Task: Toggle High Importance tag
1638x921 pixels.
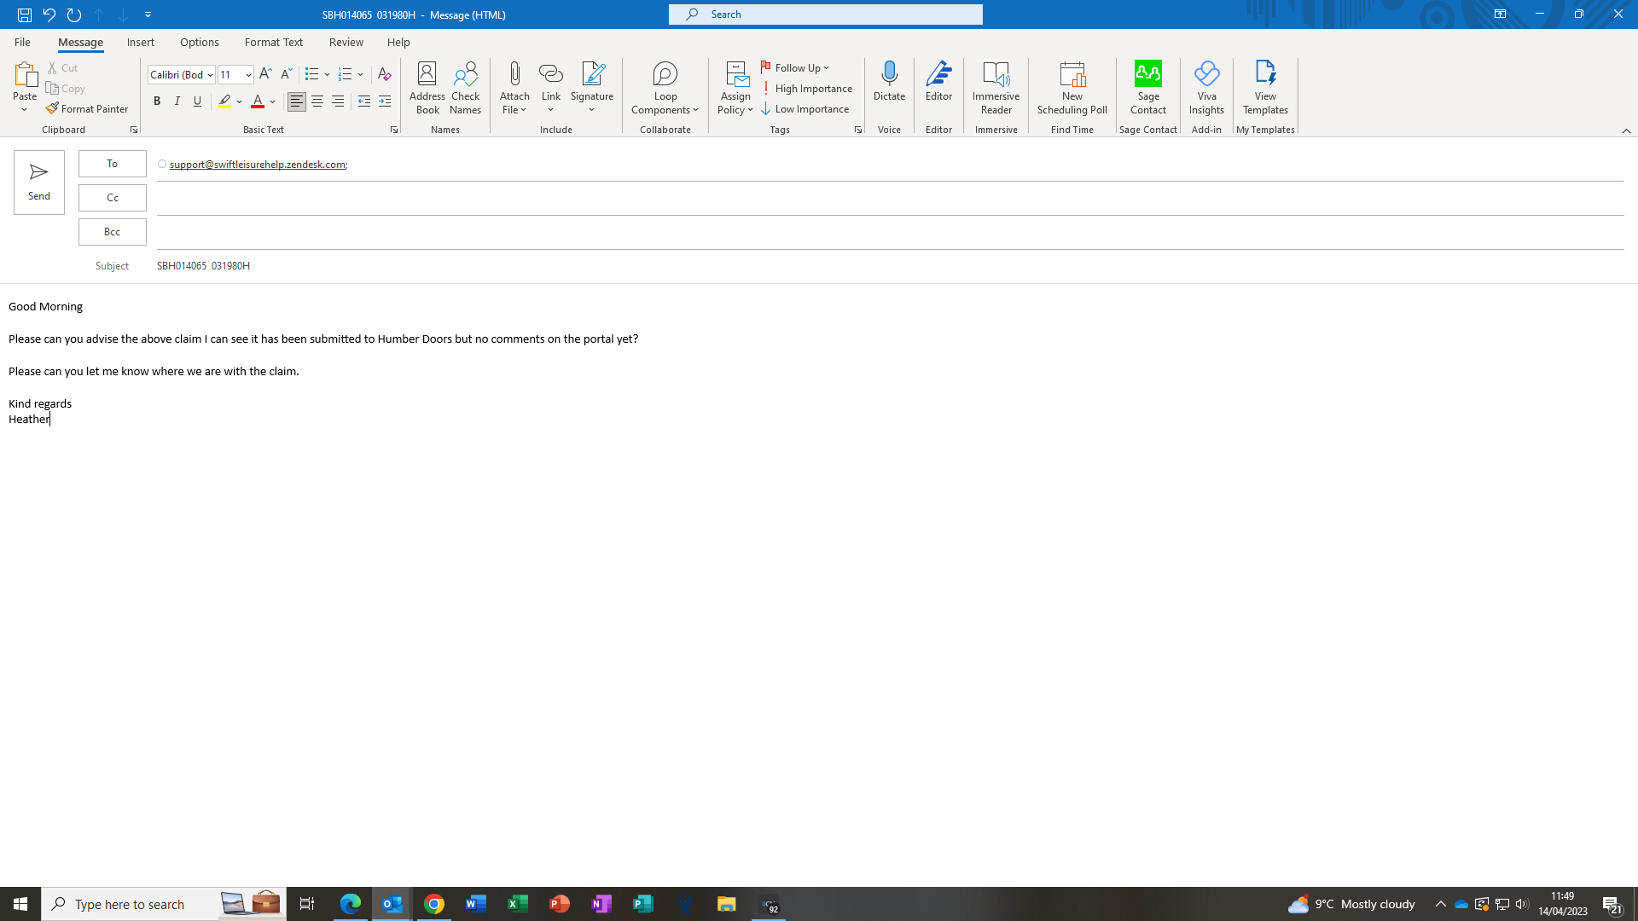Action: pyautogui.click(x=806, y=89)
